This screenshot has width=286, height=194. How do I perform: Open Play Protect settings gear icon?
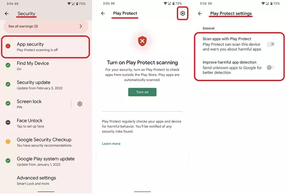tap(183, 13)
